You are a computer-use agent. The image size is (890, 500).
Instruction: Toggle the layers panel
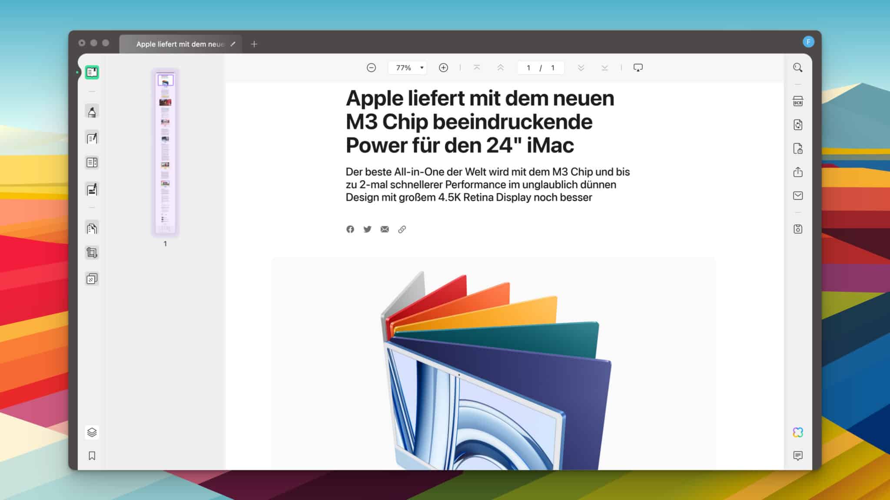tap(92, 432)
